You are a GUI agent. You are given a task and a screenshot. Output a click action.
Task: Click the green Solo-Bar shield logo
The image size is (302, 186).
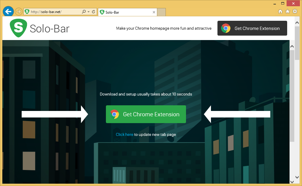coord(18,28)
